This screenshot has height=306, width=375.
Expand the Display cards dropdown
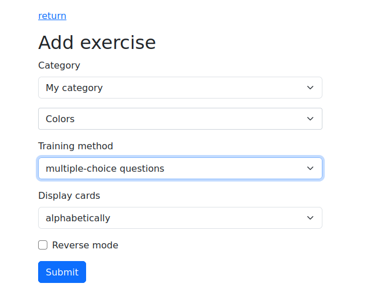tap(180, 218)
